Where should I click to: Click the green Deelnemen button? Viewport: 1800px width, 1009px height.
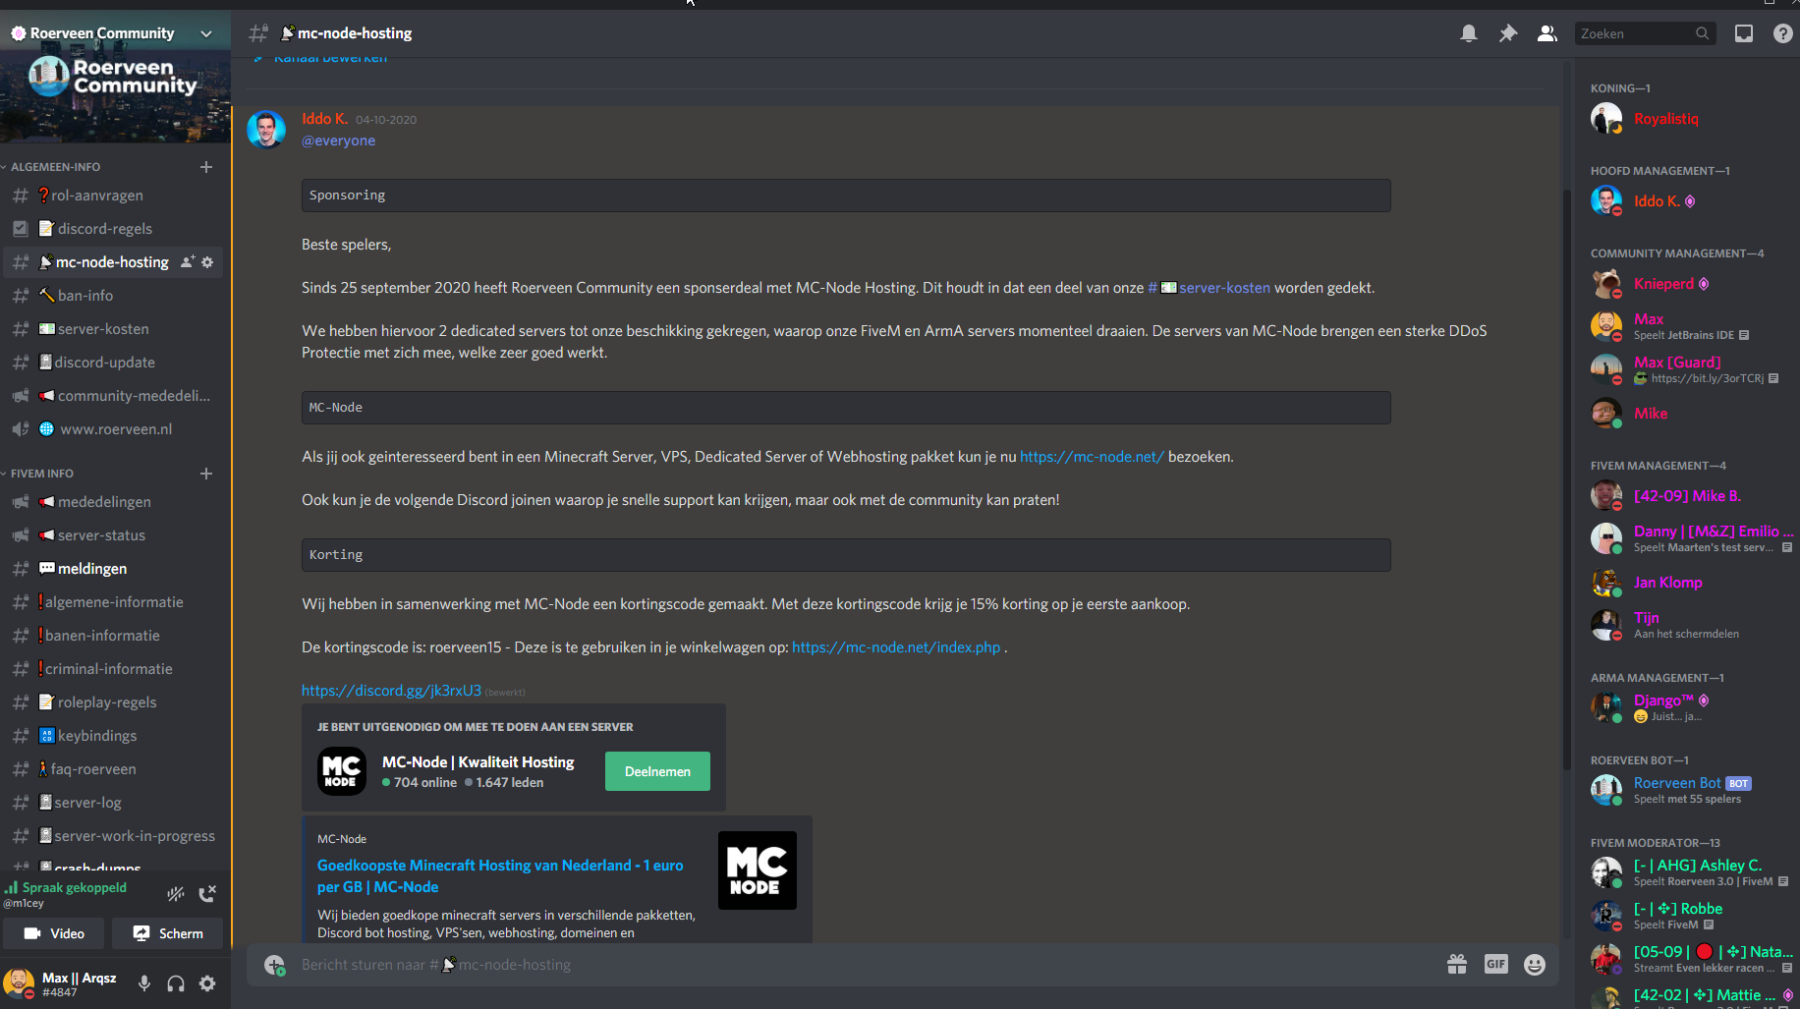tap(657, 771)
